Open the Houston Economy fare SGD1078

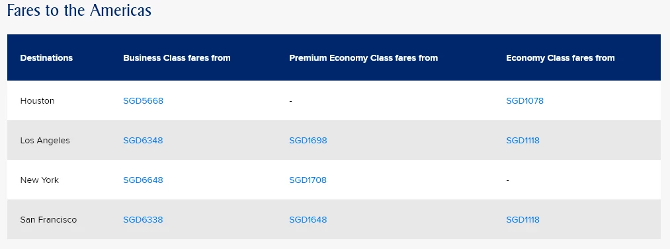pyautogui.click(x=524, y=101)
